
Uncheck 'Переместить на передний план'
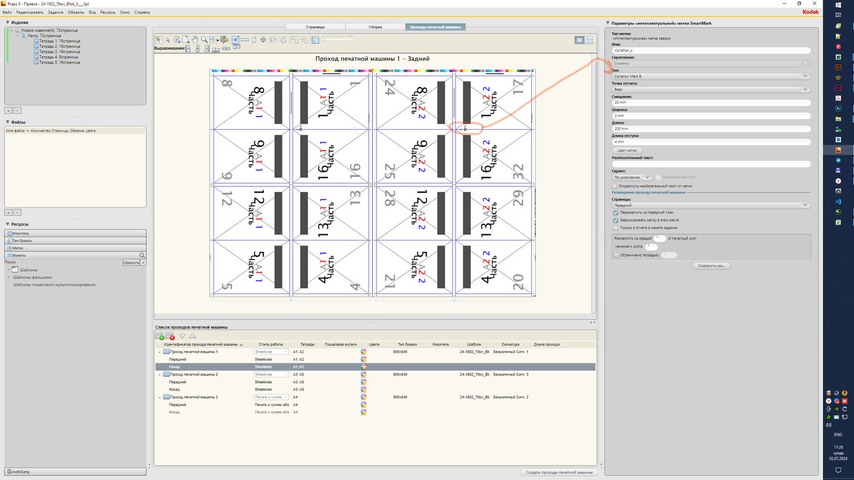(615, 213)
